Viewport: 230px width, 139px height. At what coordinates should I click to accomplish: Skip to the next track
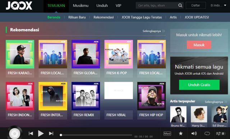(x=51, y=133)
